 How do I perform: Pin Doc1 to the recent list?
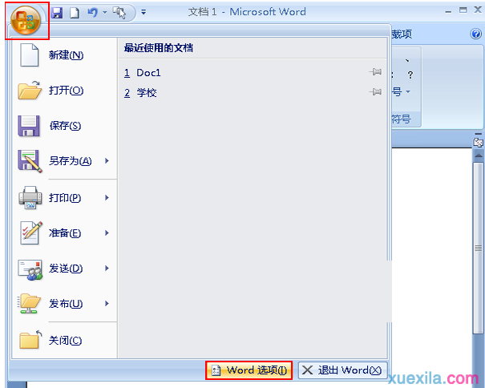(x=375, y=72)
